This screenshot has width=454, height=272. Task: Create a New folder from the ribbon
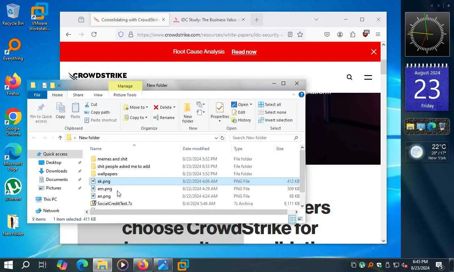point(188,113)
